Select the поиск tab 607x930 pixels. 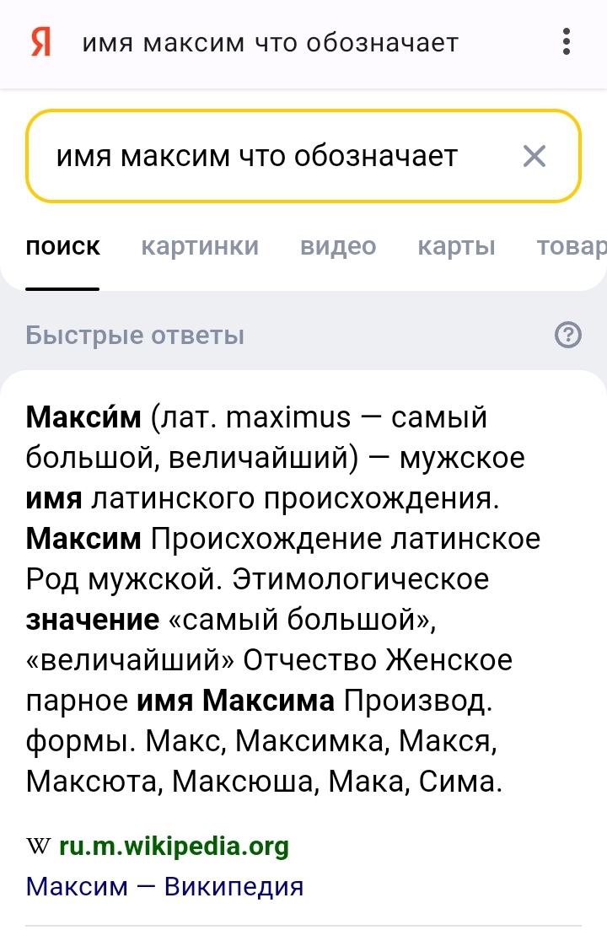coord(63,246)
